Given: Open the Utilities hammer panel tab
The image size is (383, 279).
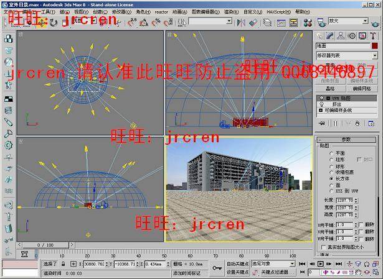Looking at the screenshot, I should [373, 36].
